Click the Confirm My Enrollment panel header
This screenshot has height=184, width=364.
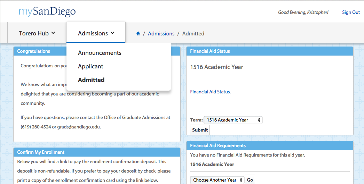tap(97, 152)
